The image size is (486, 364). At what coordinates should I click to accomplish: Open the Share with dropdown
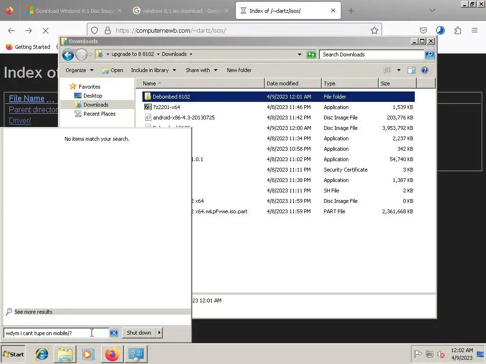(201, 70)
